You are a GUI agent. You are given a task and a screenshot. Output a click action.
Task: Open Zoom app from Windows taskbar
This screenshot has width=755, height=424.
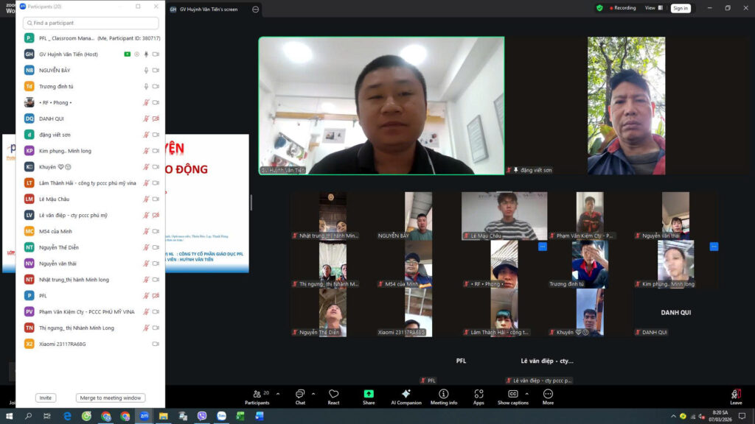click(x=145, y=416)
